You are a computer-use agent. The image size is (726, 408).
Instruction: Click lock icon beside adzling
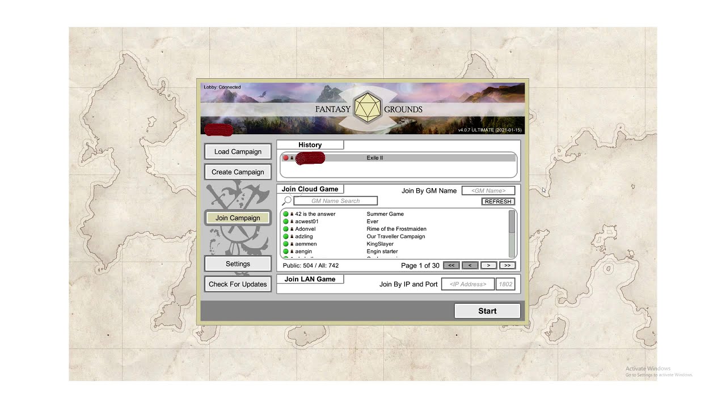(x=292, y=236)
